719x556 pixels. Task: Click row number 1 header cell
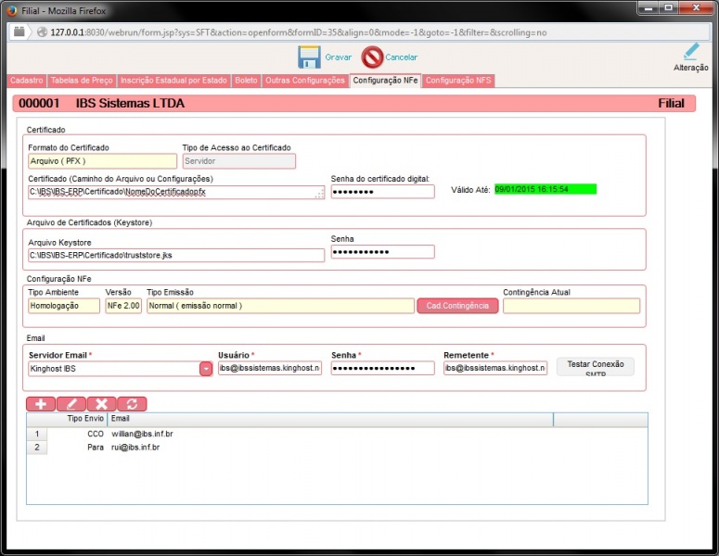point(37,434)
